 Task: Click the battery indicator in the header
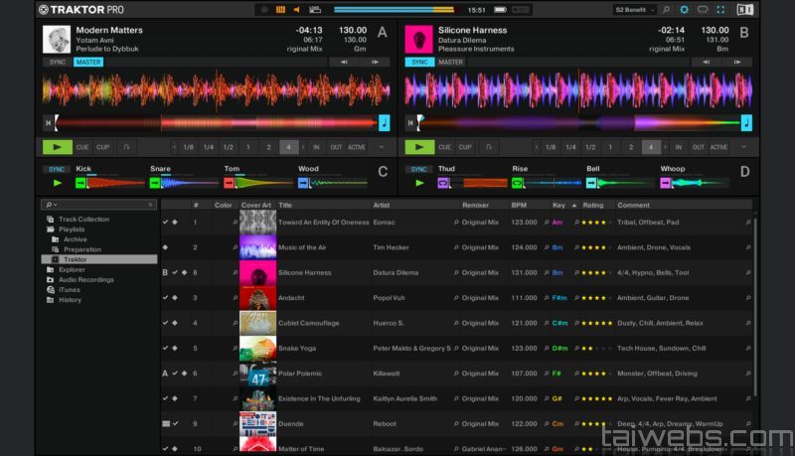click(501, 10)
